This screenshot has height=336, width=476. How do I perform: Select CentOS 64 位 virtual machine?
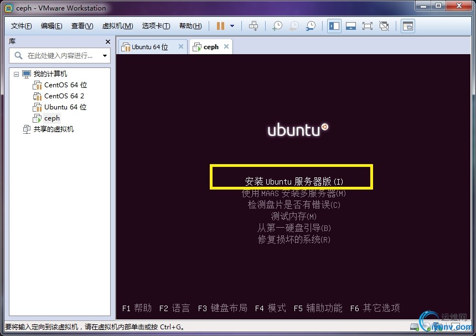(x=65, y=85)
